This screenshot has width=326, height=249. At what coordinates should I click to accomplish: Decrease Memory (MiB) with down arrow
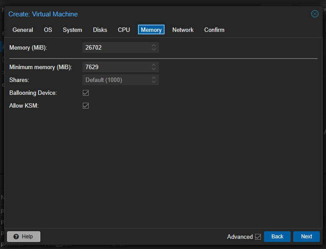click(154, 50)
